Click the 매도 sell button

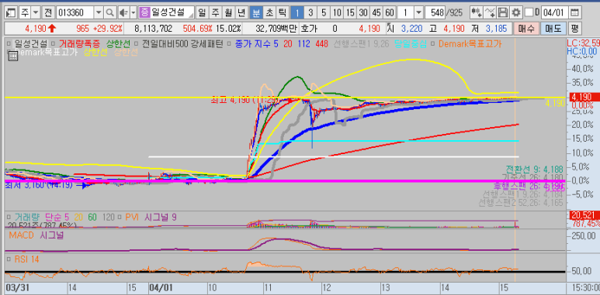pos(553,29)
